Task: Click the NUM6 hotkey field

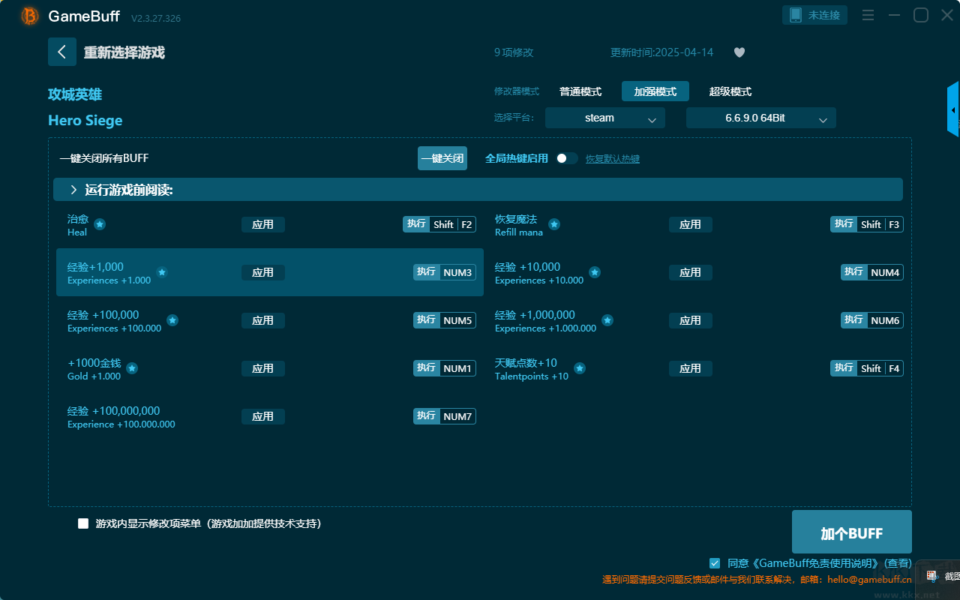Action: [x=872, y=320]
